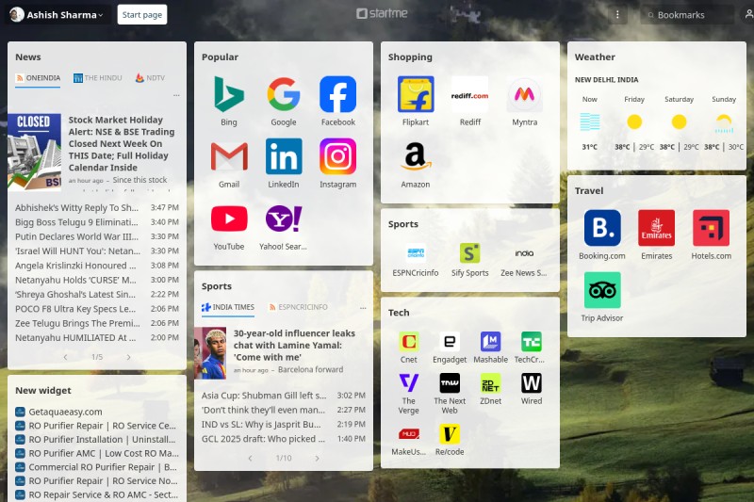The width and height of the screenshot is (754, 502).
Task: Open the Wired tech icon
Action: pos(532,383)
